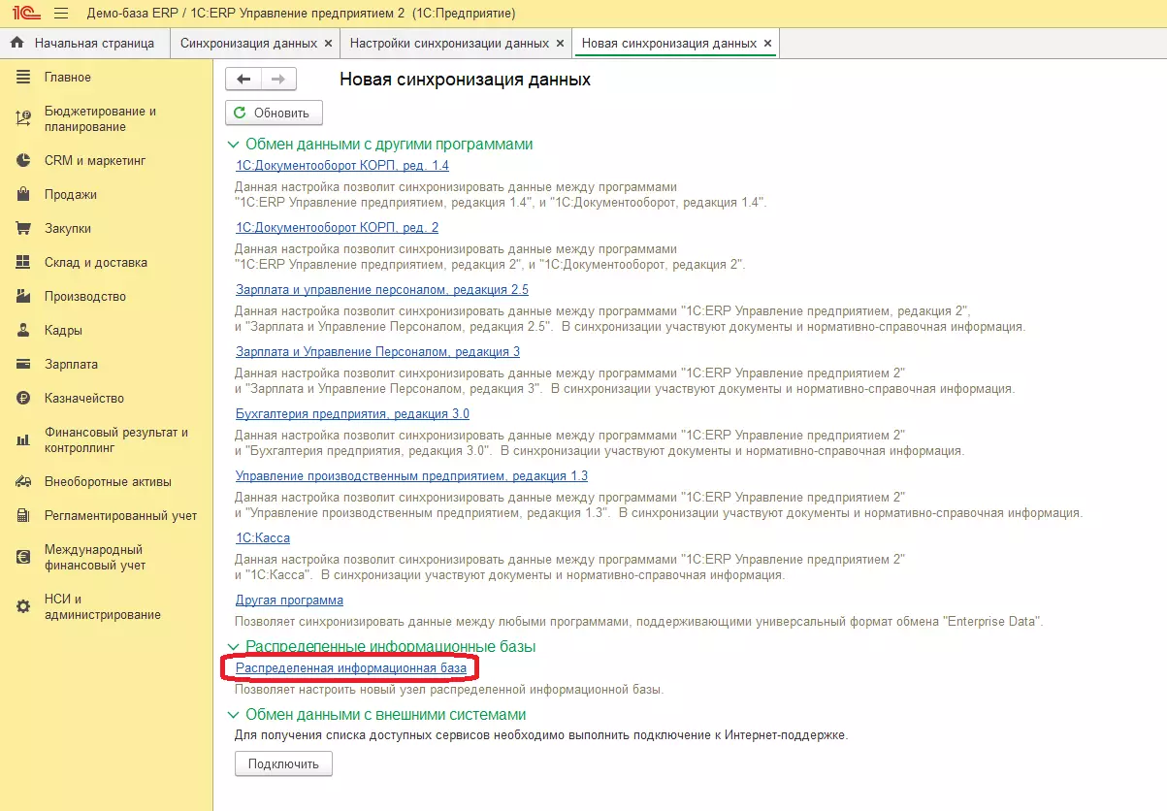This screenshot has height=811, width=1167.
Task: Open Бухгалтерия предприятия, редакция 3.0 link
Action: tap(352, 414)
